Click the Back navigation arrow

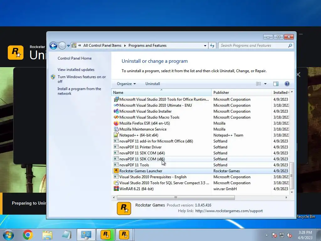[53, 46]
